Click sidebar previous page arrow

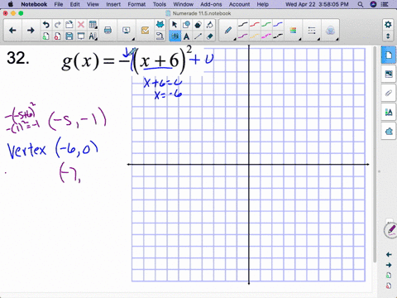pos(389,254)
